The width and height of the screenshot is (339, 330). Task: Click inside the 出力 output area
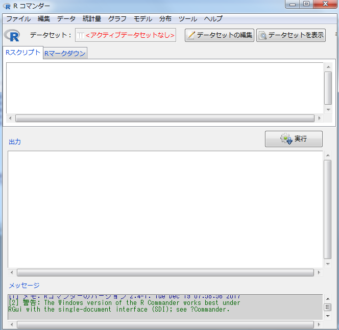[165, 209]
